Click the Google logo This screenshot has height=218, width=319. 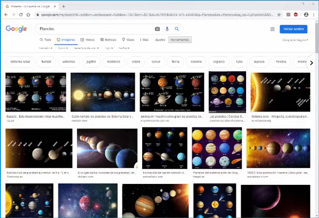16,29
